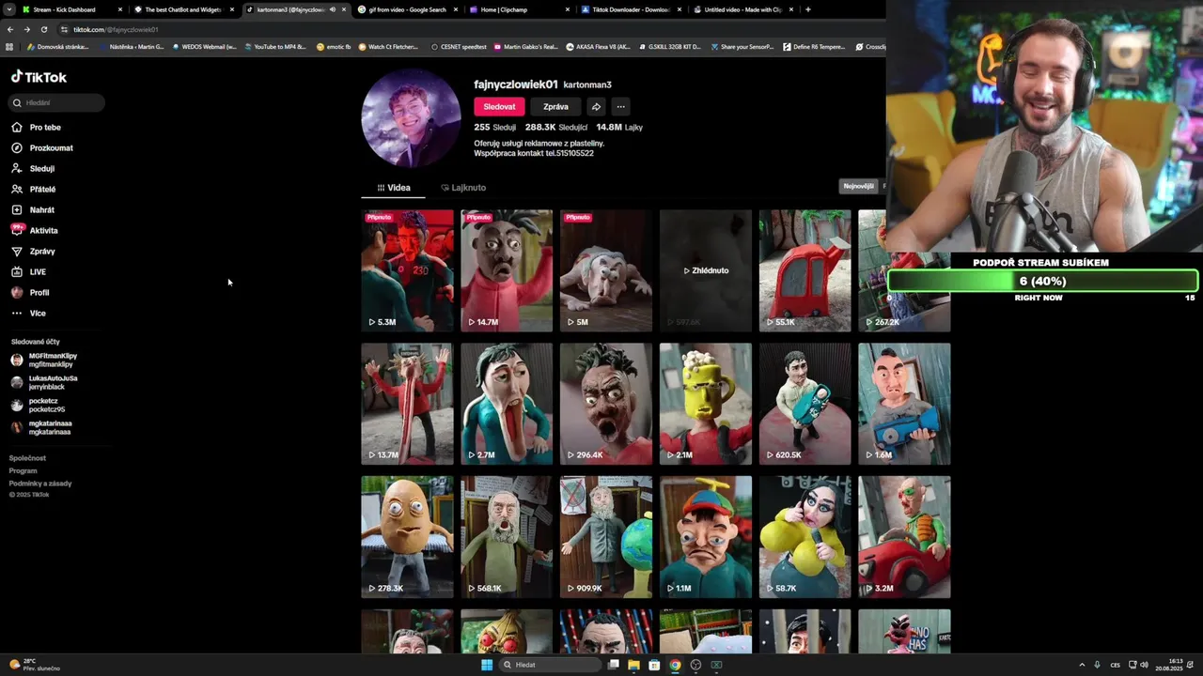Open video with 296.4K views
1203x676 pixels.
tap(606, 404)
